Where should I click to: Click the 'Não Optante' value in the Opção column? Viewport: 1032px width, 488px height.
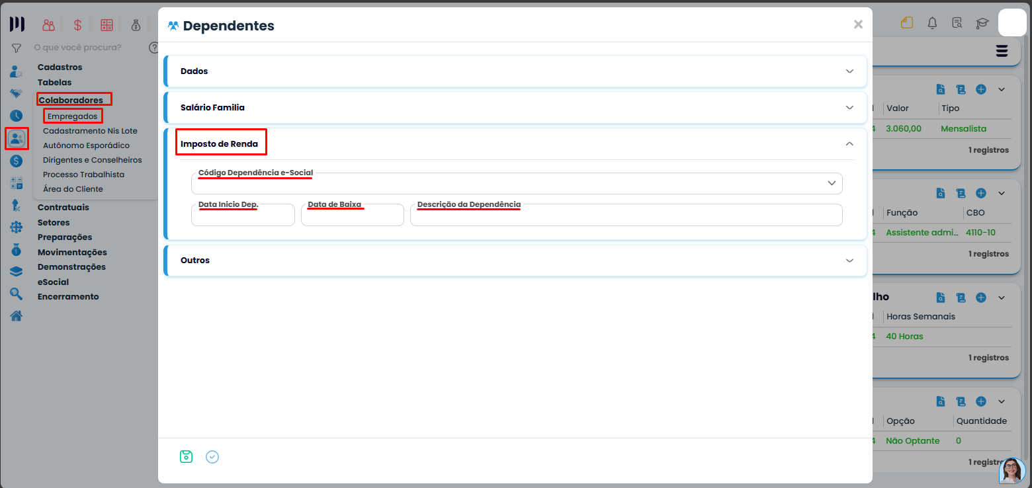pos(913,441)
